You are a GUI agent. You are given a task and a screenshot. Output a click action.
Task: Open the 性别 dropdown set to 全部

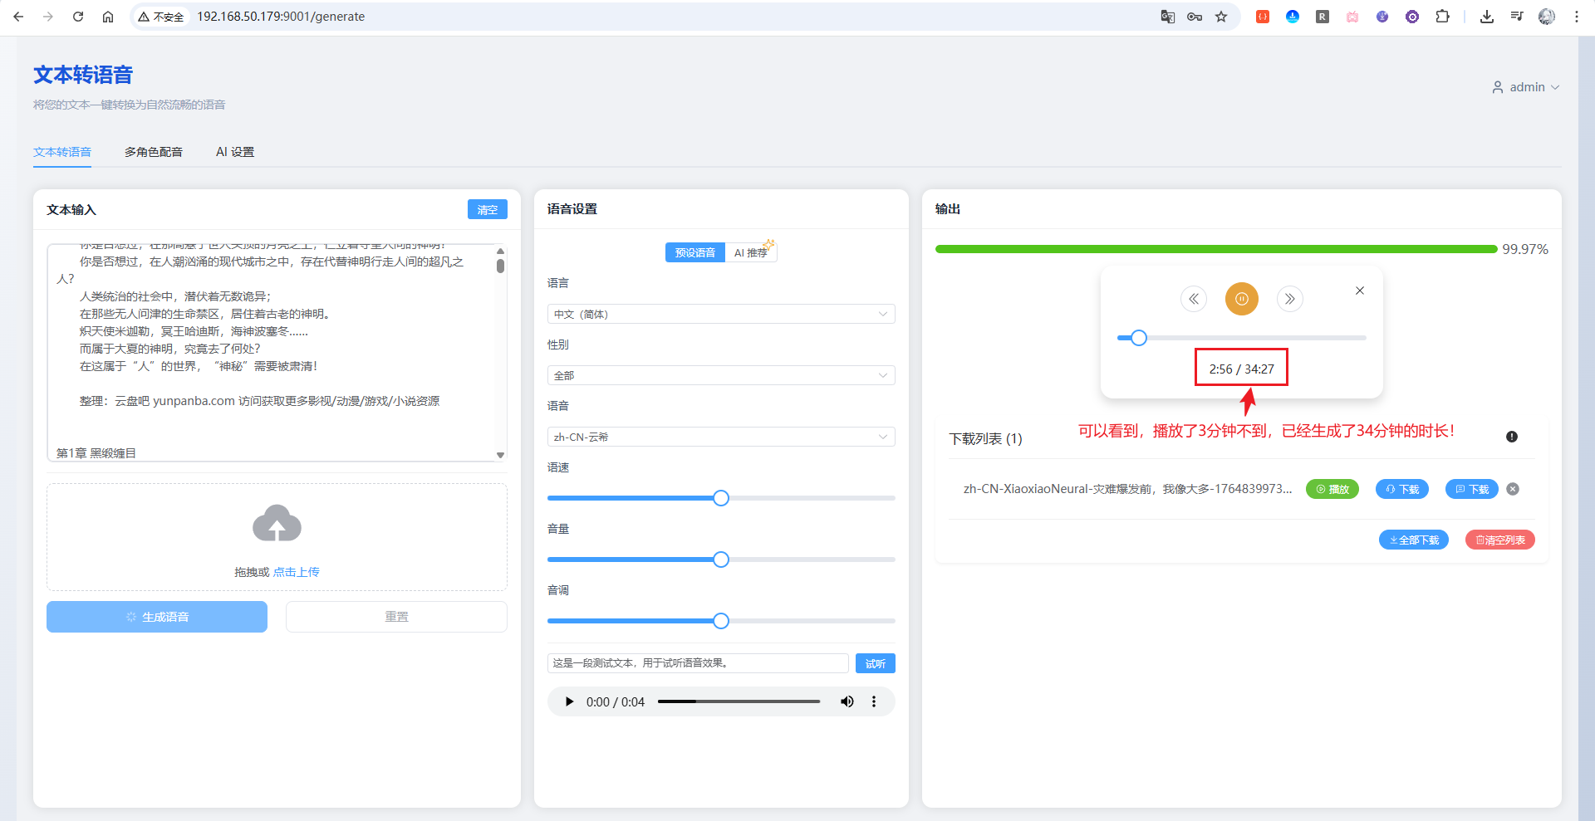[x=720, y=375]
